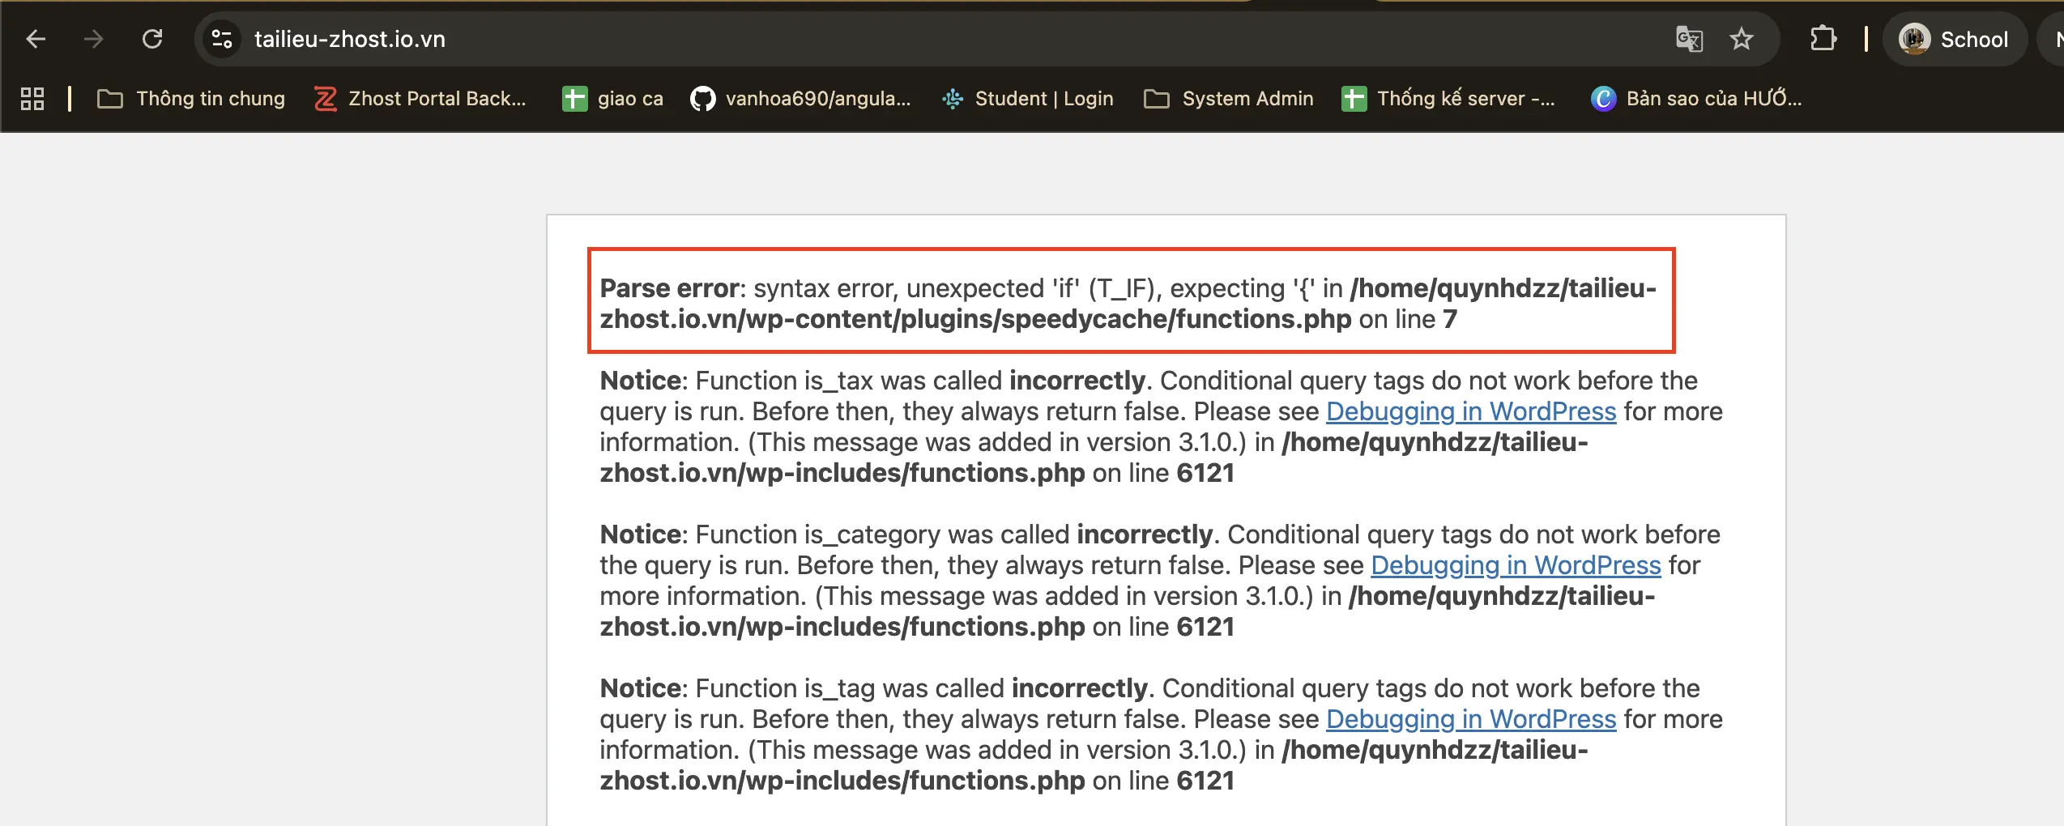Open the Zhost Portal Back bookmark

tap(421, 99)
